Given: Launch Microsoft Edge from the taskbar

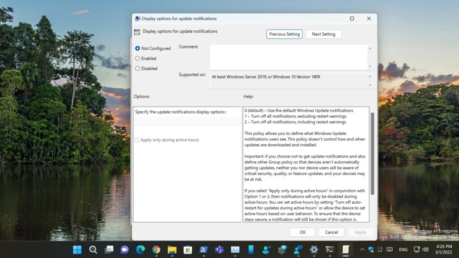Looking at the screenshot, I should click(x=140, y=249).
